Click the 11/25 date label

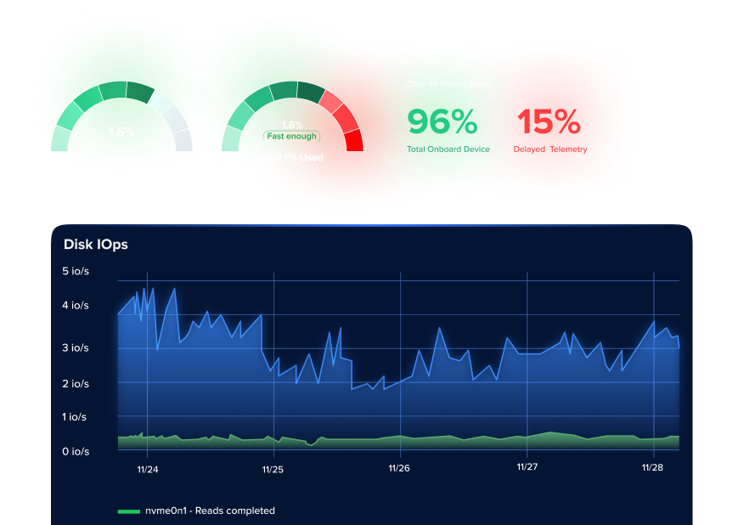pos(273,470)
